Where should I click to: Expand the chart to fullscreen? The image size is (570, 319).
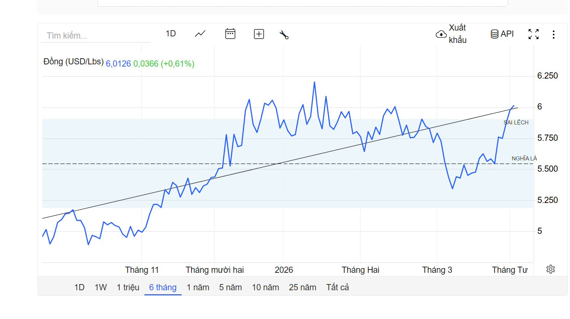coord(533,34)
